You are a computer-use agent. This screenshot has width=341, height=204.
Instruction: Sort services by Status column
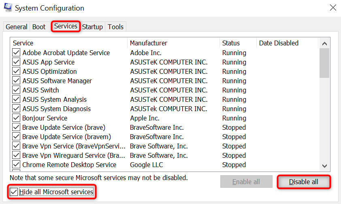(x=238, y=43)
